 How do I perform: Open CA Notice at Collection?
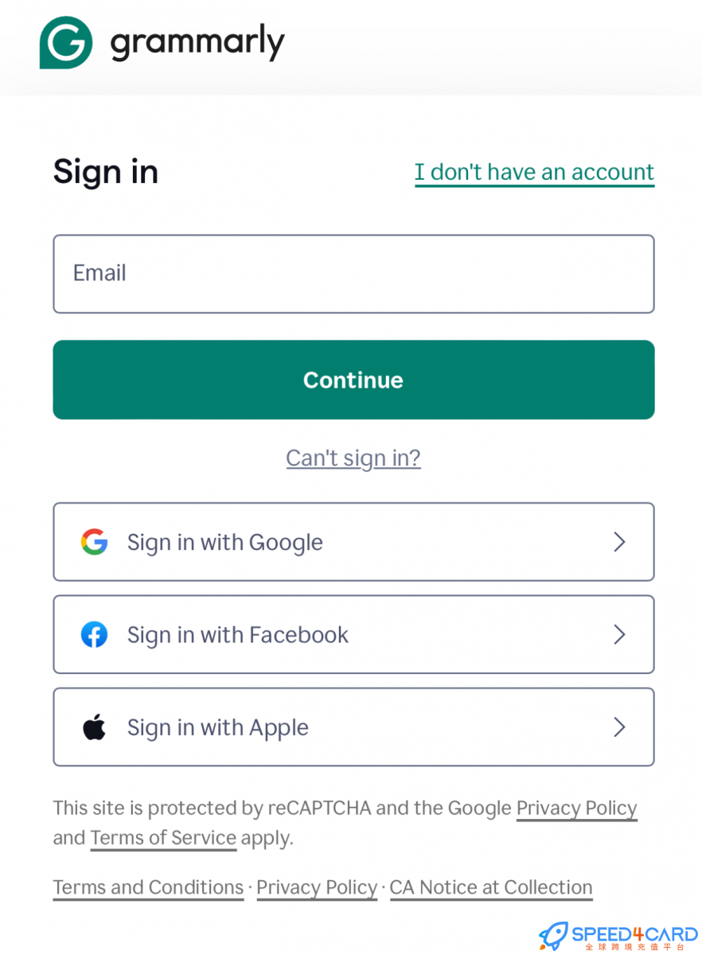pos(491,887)
